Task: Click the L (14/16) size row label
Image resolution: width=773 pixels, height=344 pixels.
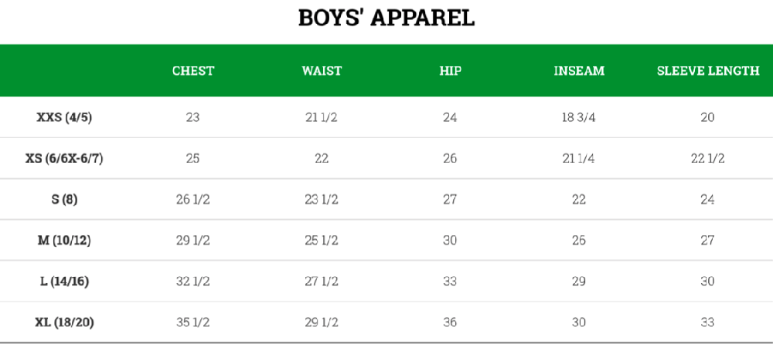Action: click(x=65, y=282)
